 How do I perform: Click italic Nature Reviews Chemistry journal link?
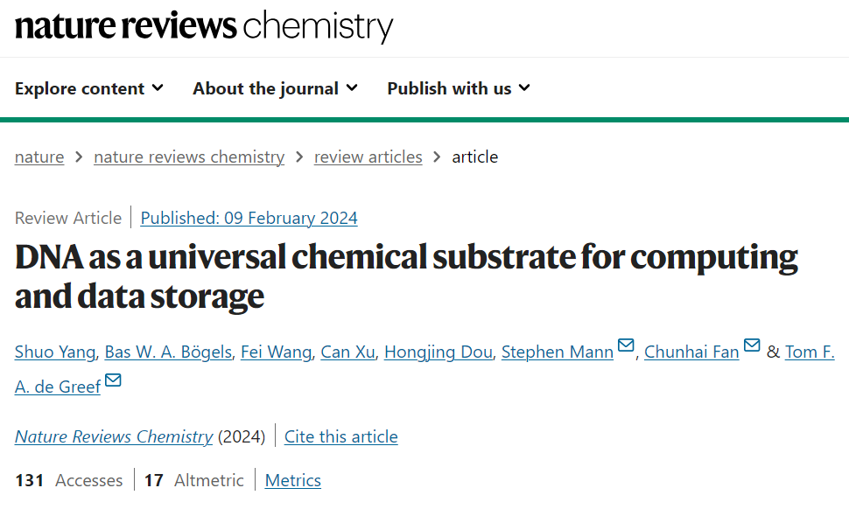coord(114,436)
